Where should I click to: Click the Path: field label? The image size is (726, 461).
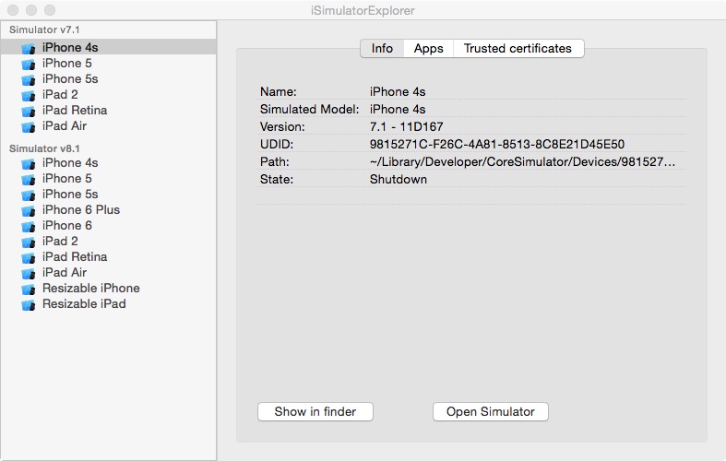(274, 162)
